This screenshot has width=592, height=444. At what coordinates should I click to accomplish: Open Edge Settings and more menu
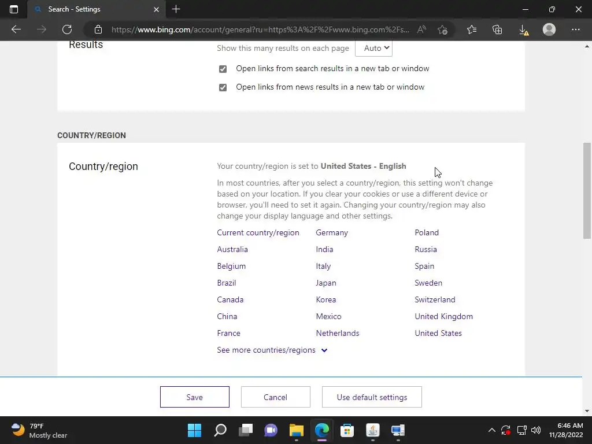point(575,29)
